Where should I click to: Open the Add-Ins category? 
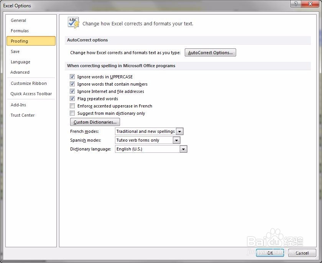[31, 105]
